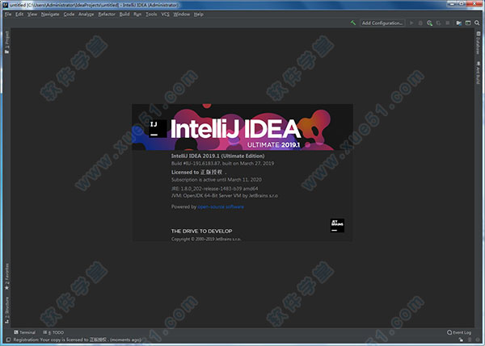Open the VCS menu
485x346 pixels.
165,15
